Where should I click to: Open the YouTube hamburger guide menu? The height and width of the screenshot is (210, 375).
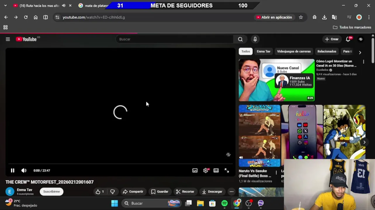point(8,39)
